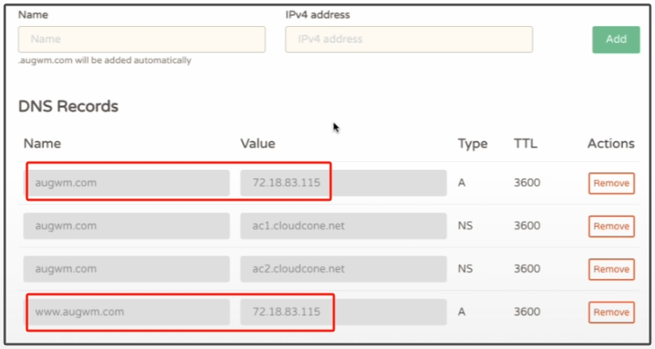Select the www.augwm.com name field

pyautogui.click(x=126, y=312)
